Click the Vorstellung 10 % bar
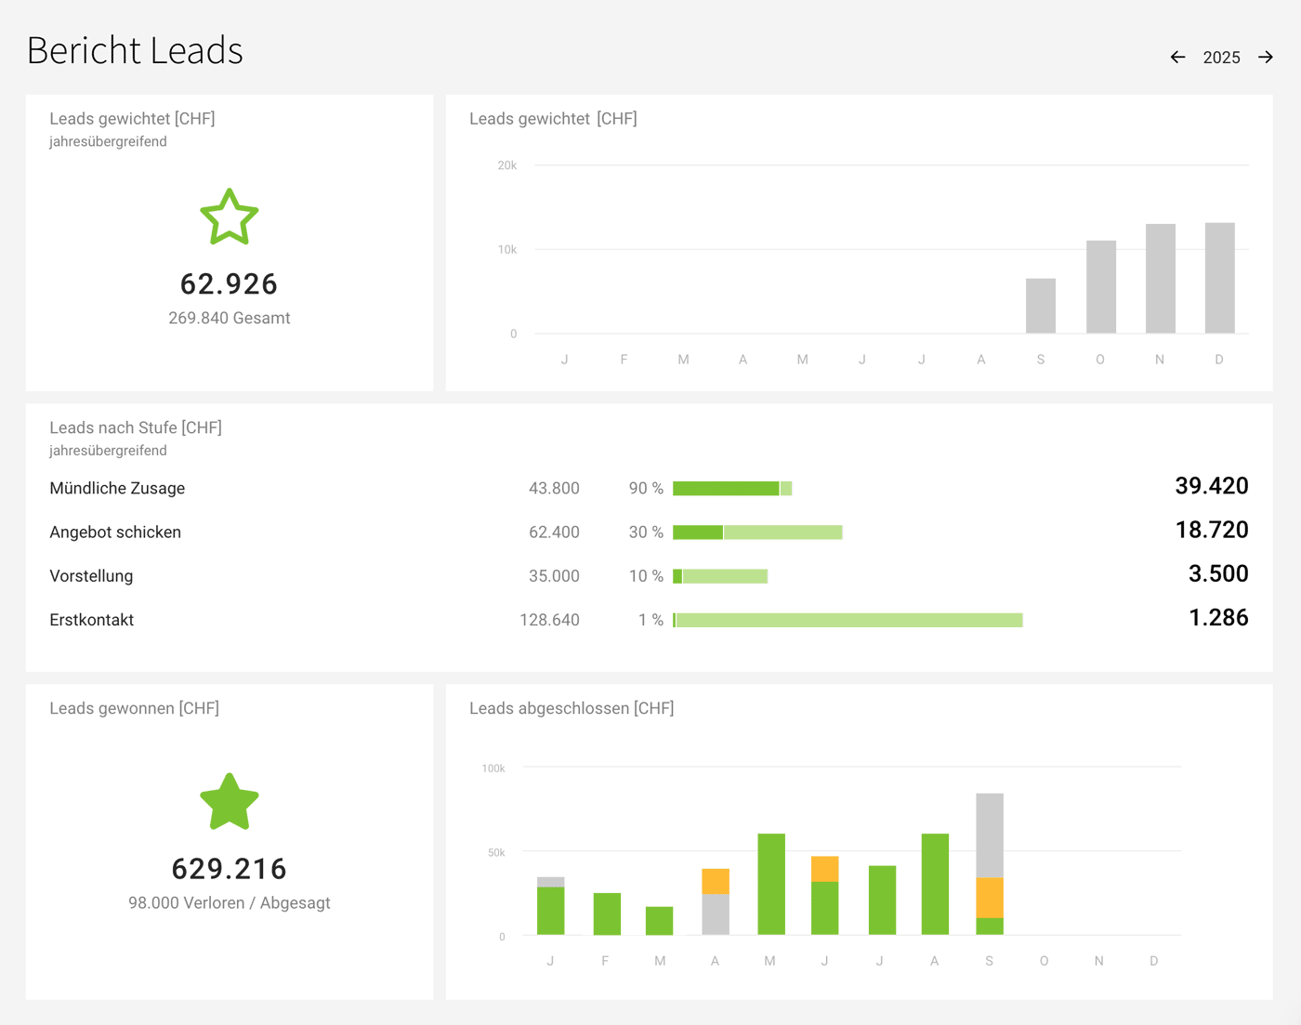1301x1025 pixels. tap(720, 576)
